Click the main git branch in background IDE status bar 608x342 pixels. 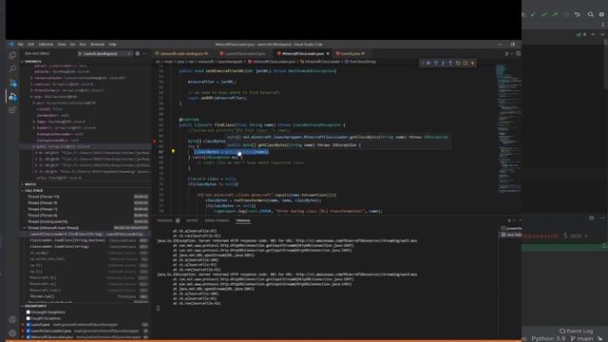click(581, 338)
